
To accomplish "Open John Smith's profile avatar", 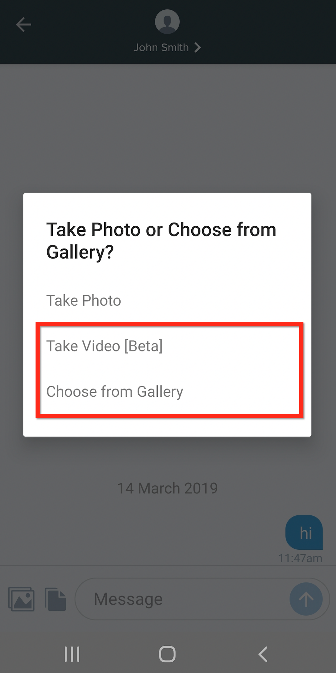I will pyautogui.click(x=167, y=22).
